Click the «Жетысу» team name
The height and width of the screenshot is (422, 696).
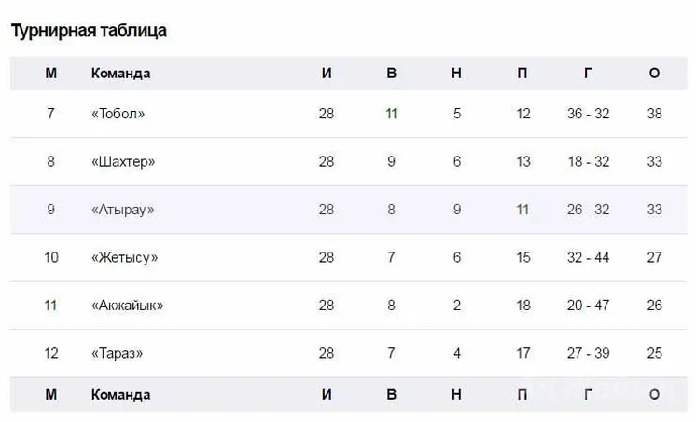[x=124, y=257]
